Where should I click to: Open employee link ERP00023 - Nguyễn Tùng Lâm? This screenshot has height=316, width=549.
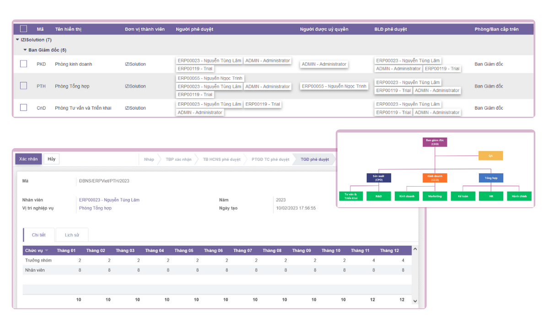(x=109, y=200)
